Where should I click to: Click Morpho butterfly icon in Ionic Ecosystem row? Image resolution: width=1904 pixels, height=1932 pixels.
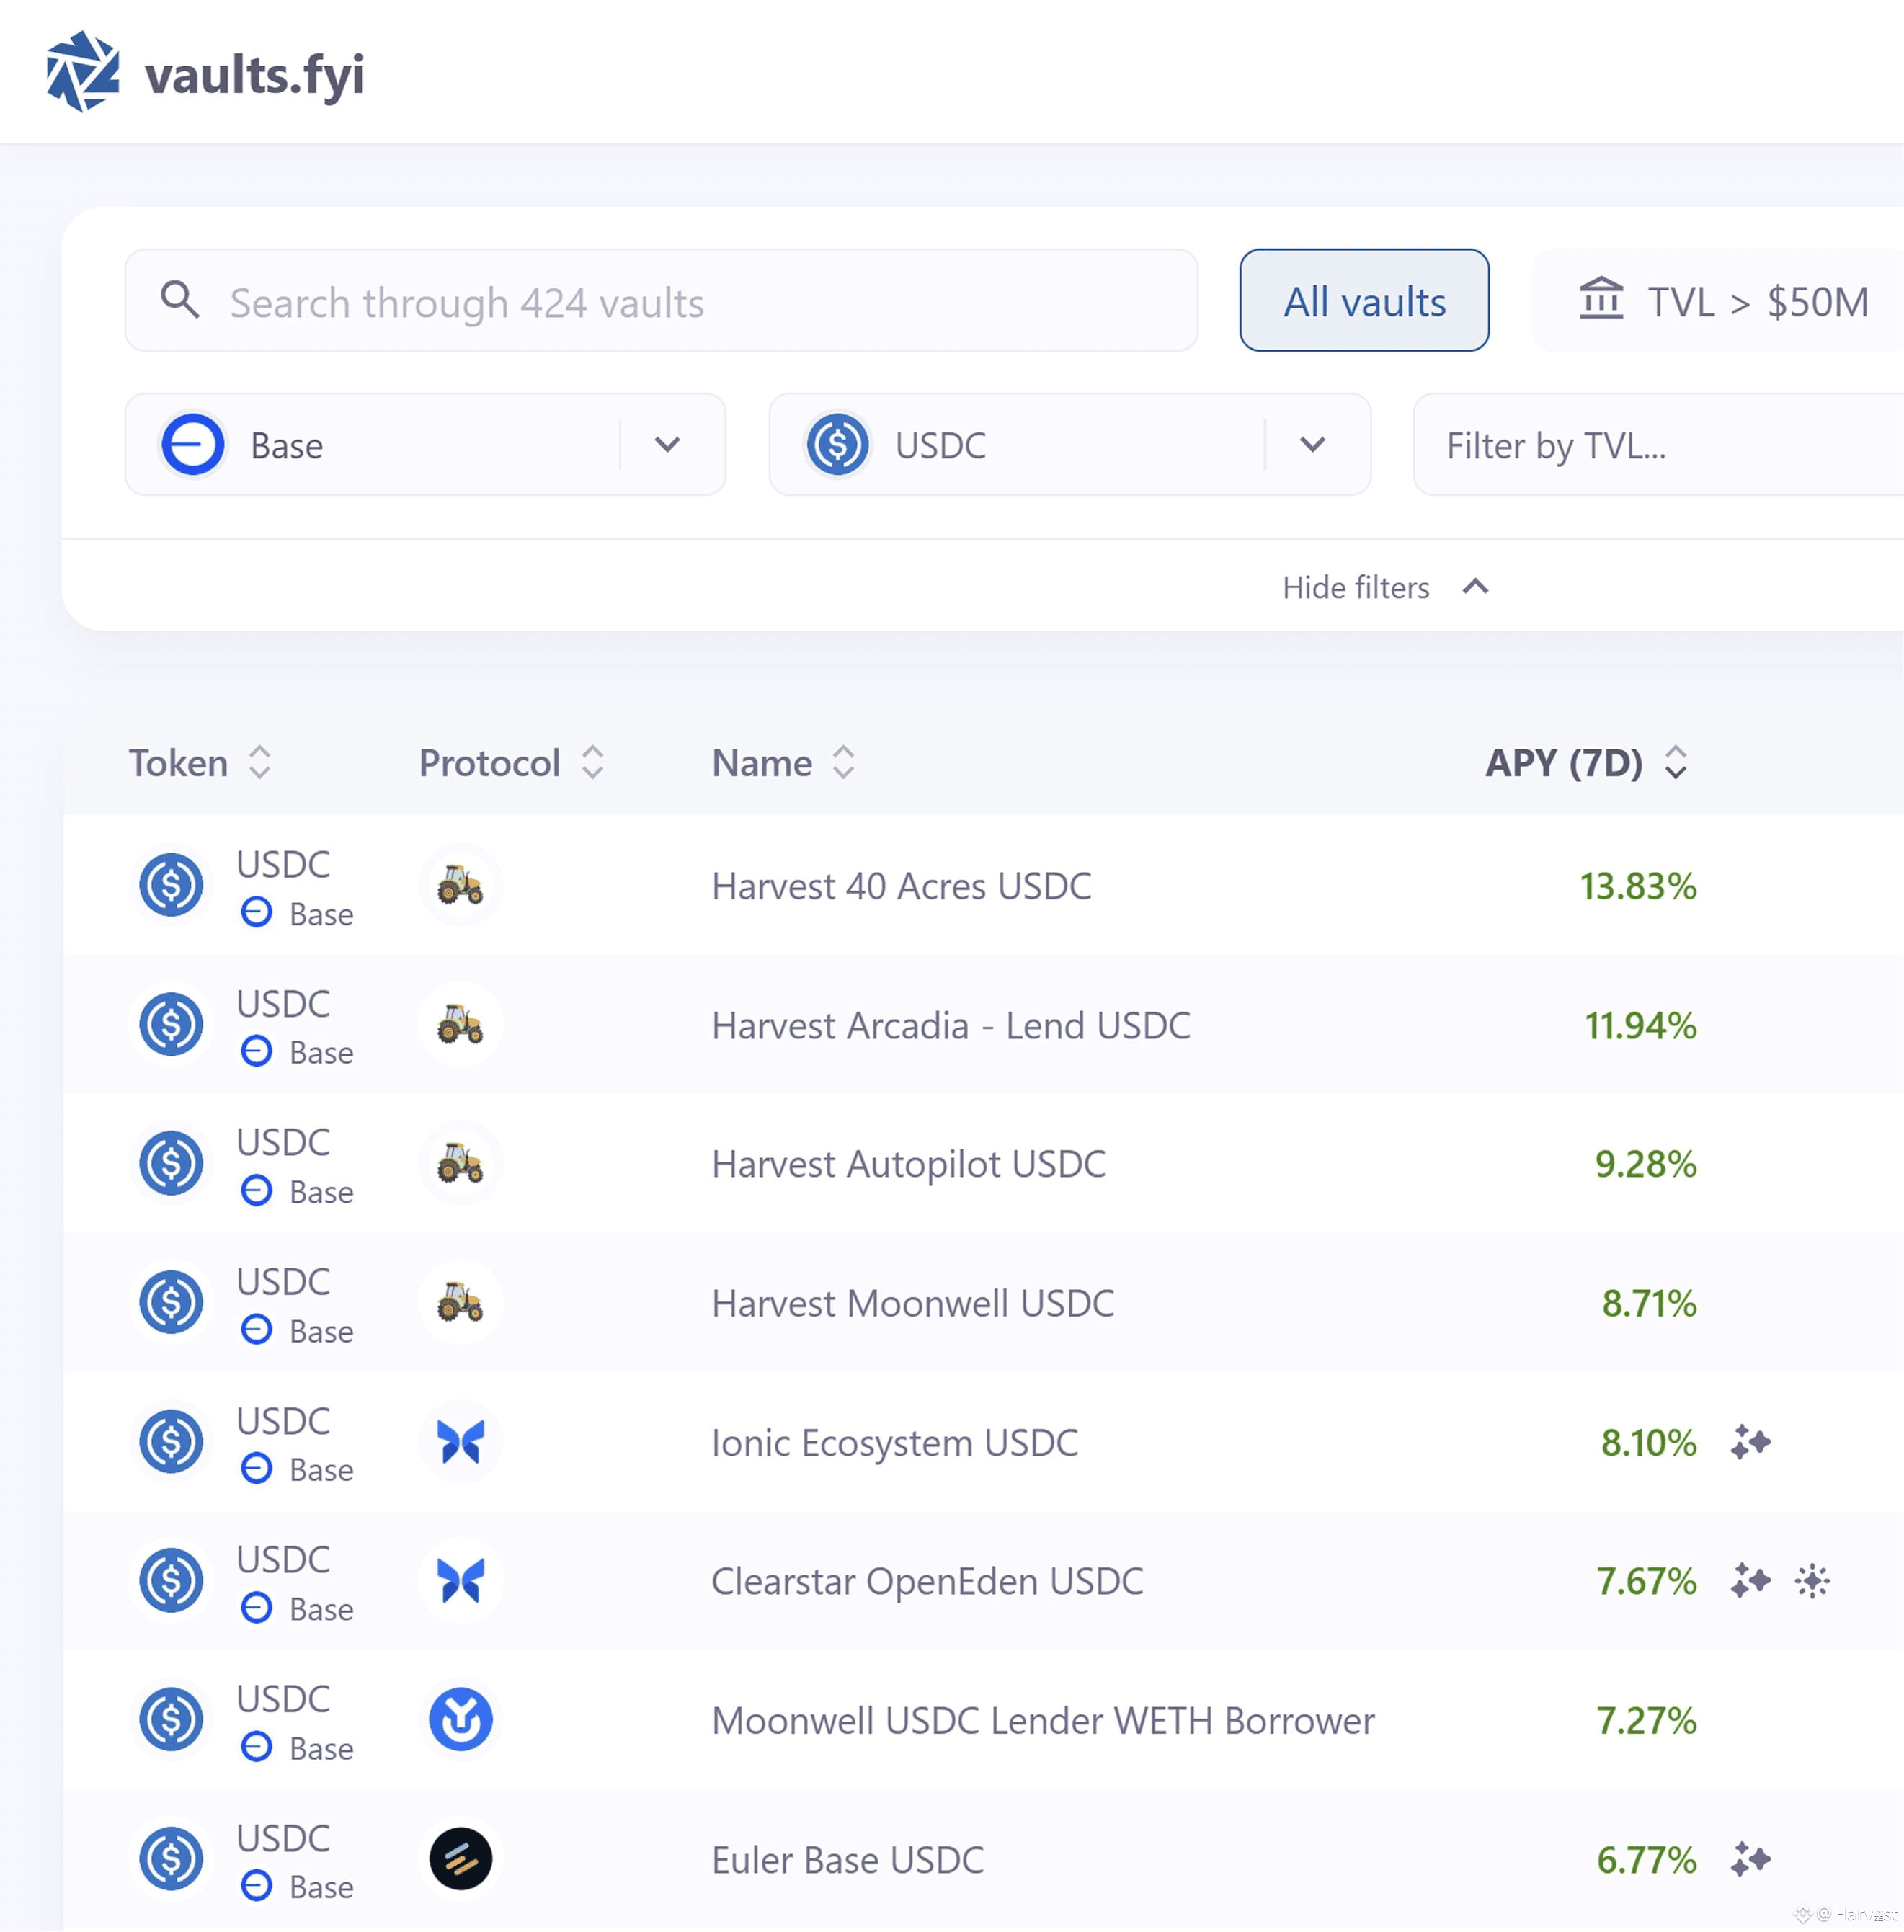460,1442
